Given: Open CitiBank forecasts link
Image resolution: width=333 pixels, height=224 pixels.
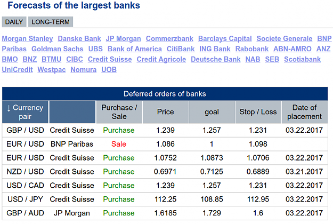Looking at the screenshot, I should [x=181, y=49].
